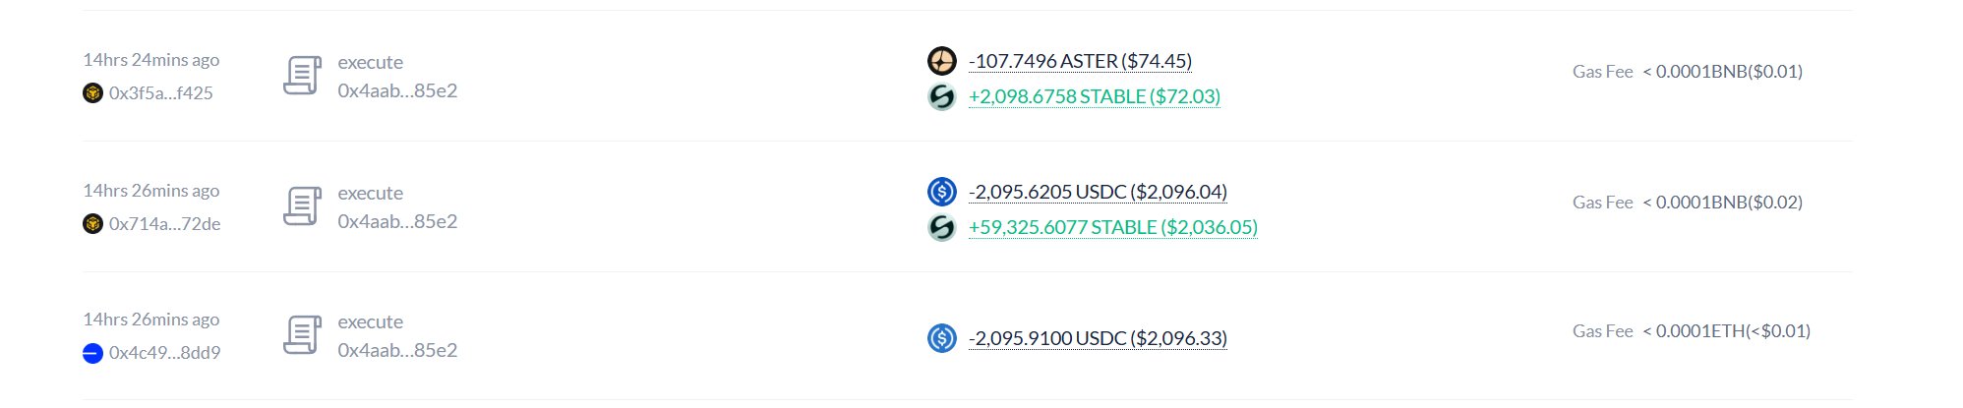Open -2,095.9100 USDC amount link
The height and width of the screenshot is (408, 1963).
[1098, 338]
